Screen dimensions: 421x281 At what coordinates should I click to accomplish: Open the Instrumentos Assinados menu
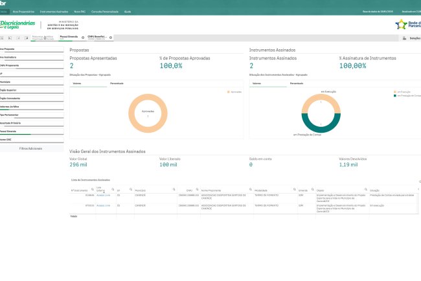coord(54,12)
